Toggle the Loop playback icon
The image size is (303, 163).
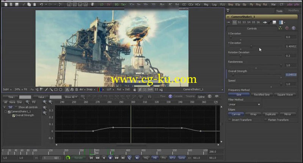[129, 158]
